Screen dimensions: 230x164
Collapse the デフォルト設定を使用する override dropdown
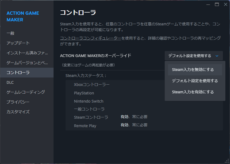point(194,56)
